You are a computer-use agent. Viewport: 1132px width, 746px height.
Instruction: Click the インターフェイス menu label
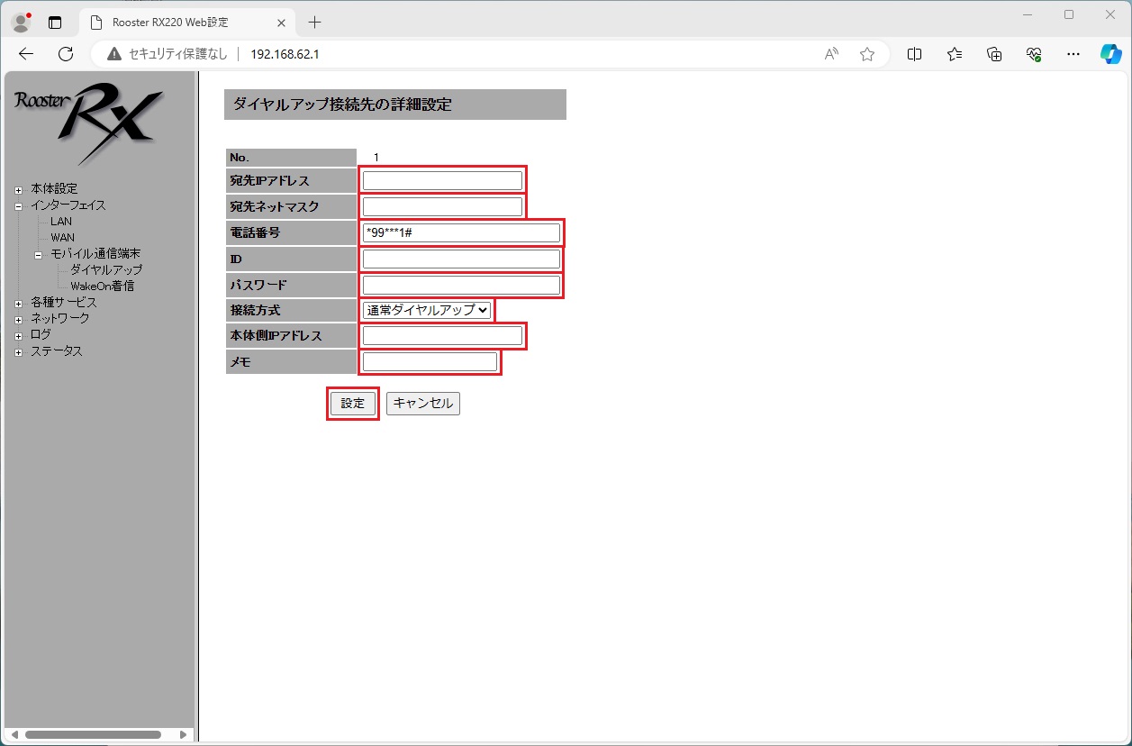coord(68,205)
